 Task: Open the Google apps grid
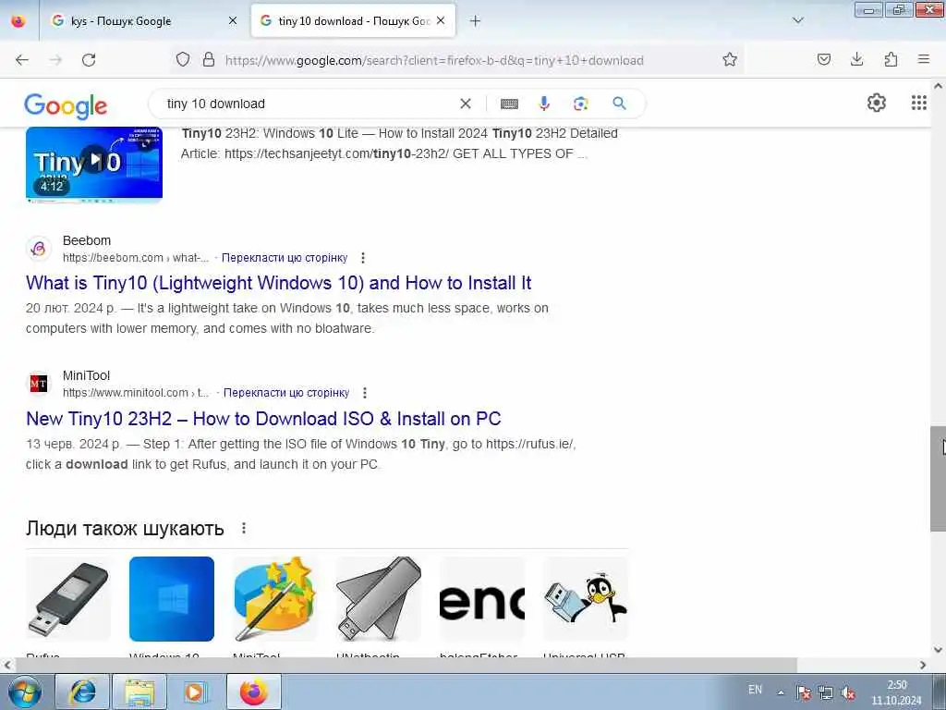[919, 103]
